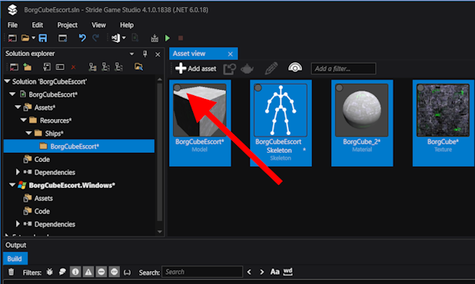475x284 pixels.
Task: Clear output with the trash icon
Action: [12, 272]
